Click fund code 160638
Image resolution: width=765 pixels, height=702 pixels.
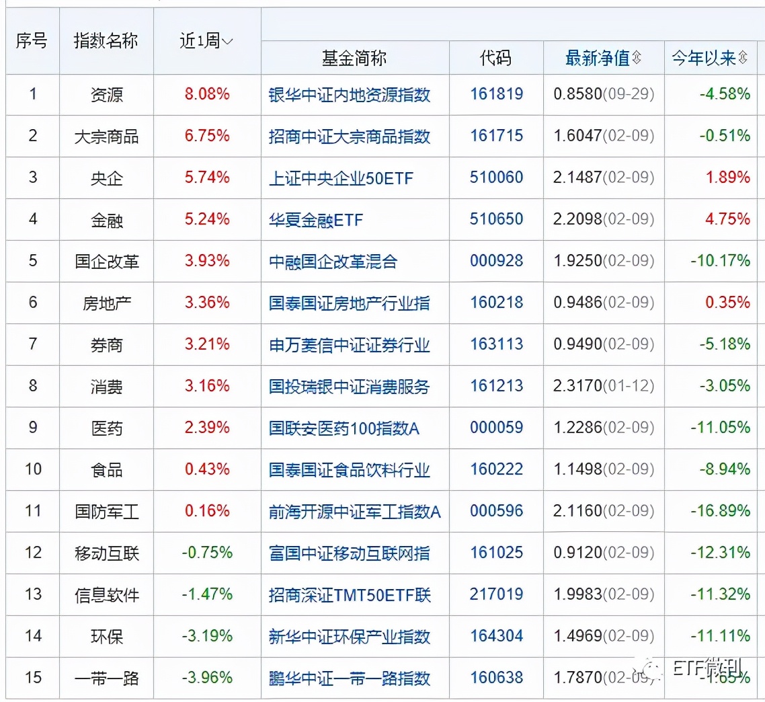point(496,678)
